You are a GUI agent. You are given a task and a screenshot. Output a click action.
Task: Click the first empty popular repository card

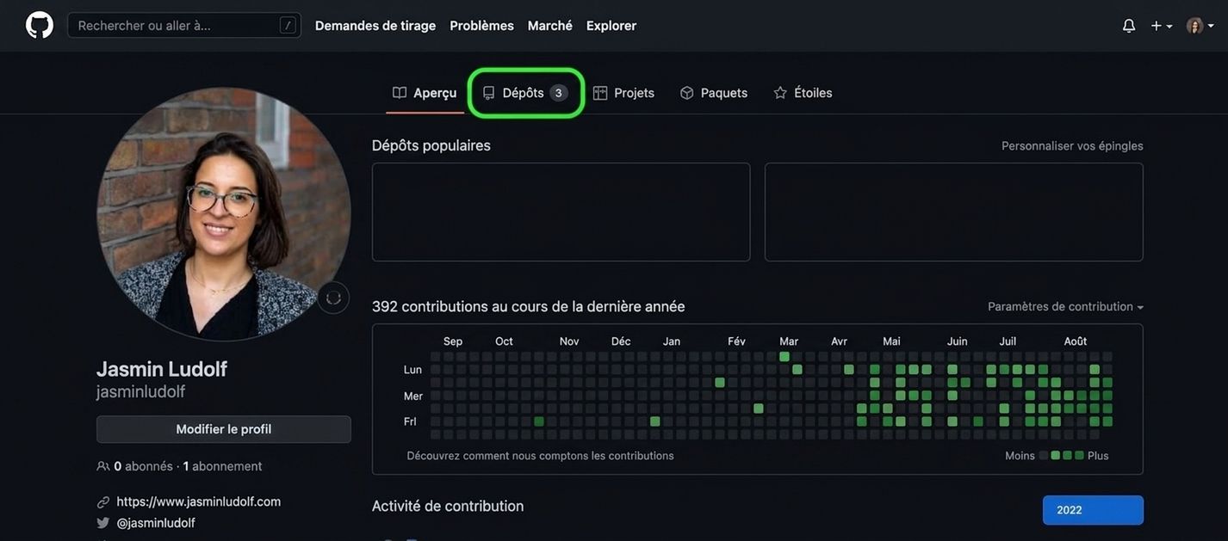pos(561,212)
